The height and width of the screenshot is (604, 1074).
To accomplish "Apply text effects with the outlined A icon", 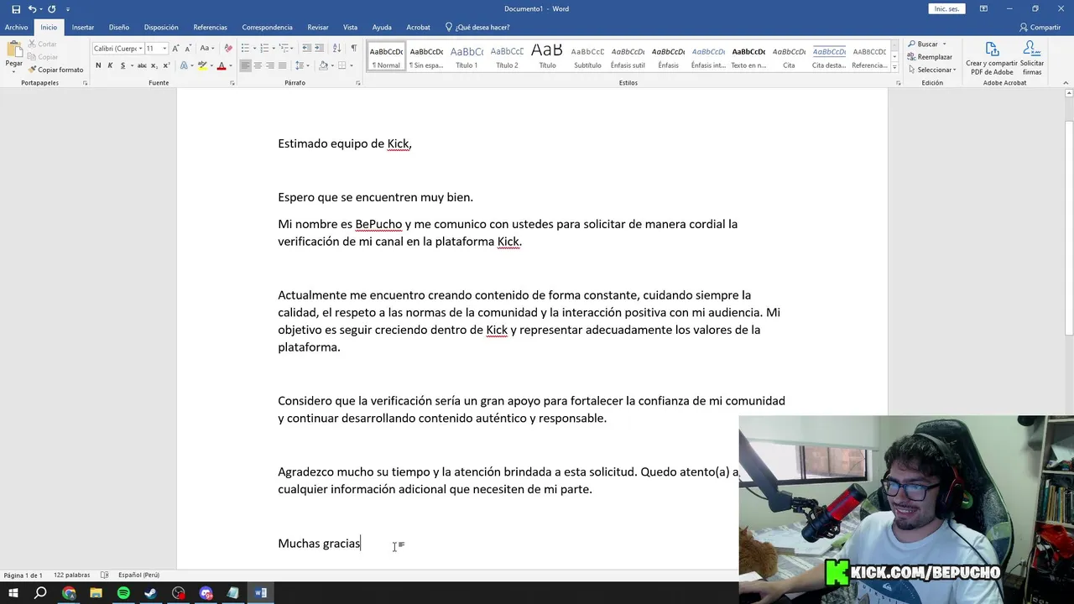I will pos(184,65).
